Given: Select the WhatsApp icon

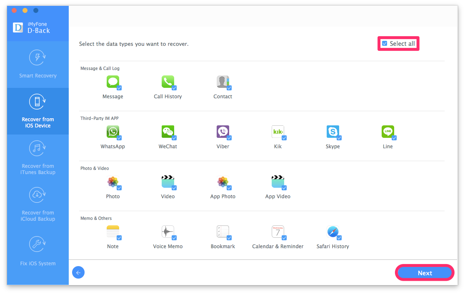Looking at the screenshot, I should 112,132.
